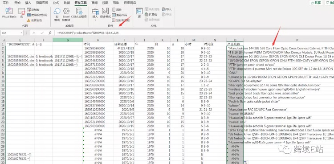Screen dimensions: 334x164
Task: Click 刷新数据 refresh data
Action: pos(152,20)
